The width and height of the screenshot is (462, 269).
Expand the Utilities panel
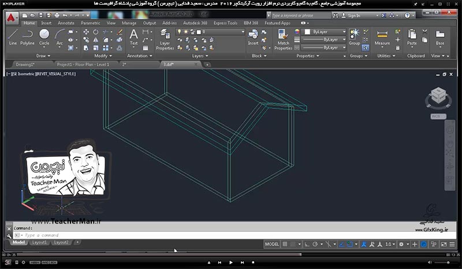tap(386, 56)
